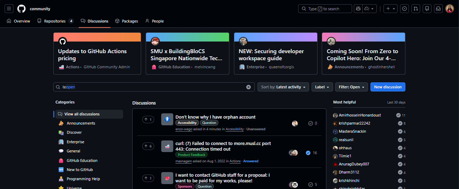Click the Product Feedback label tag

click(192, 155)
